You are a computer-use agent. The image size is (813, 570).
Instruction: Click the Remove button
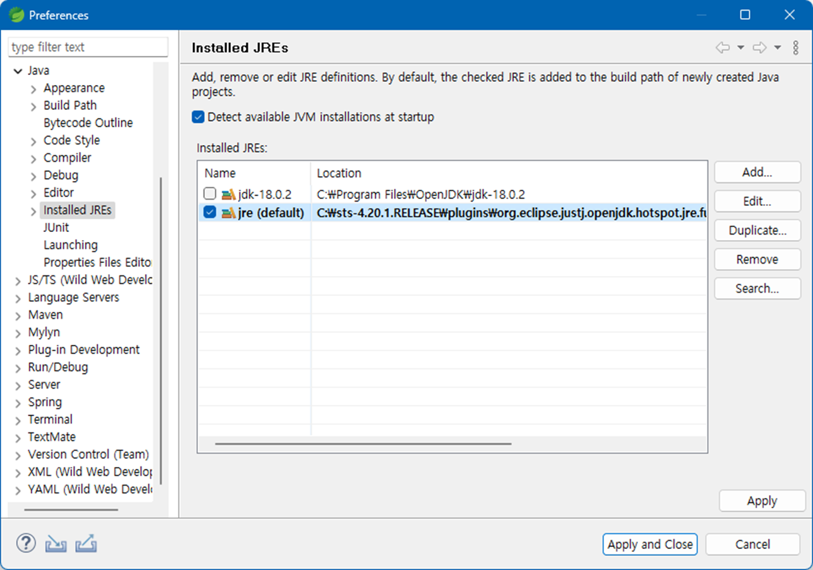click(x=757, y=259)
